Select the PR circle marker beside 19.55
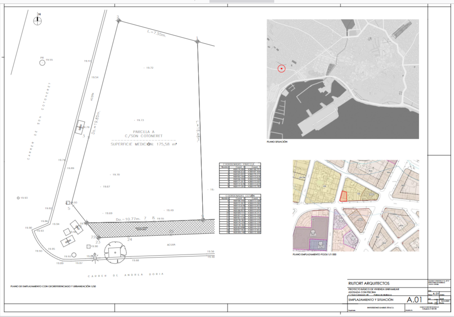 [43, 63]
